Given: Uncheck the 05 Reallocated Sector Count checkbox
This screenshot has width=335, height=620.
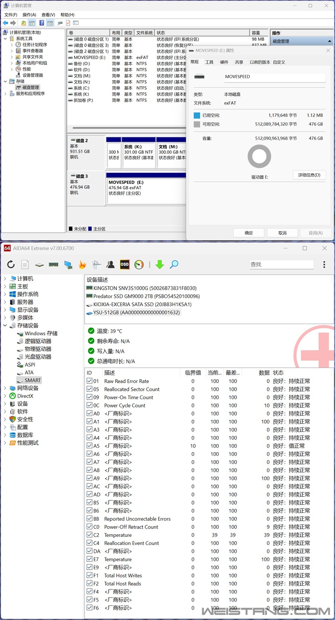Looking at the screenshot, I should [89, 389].
